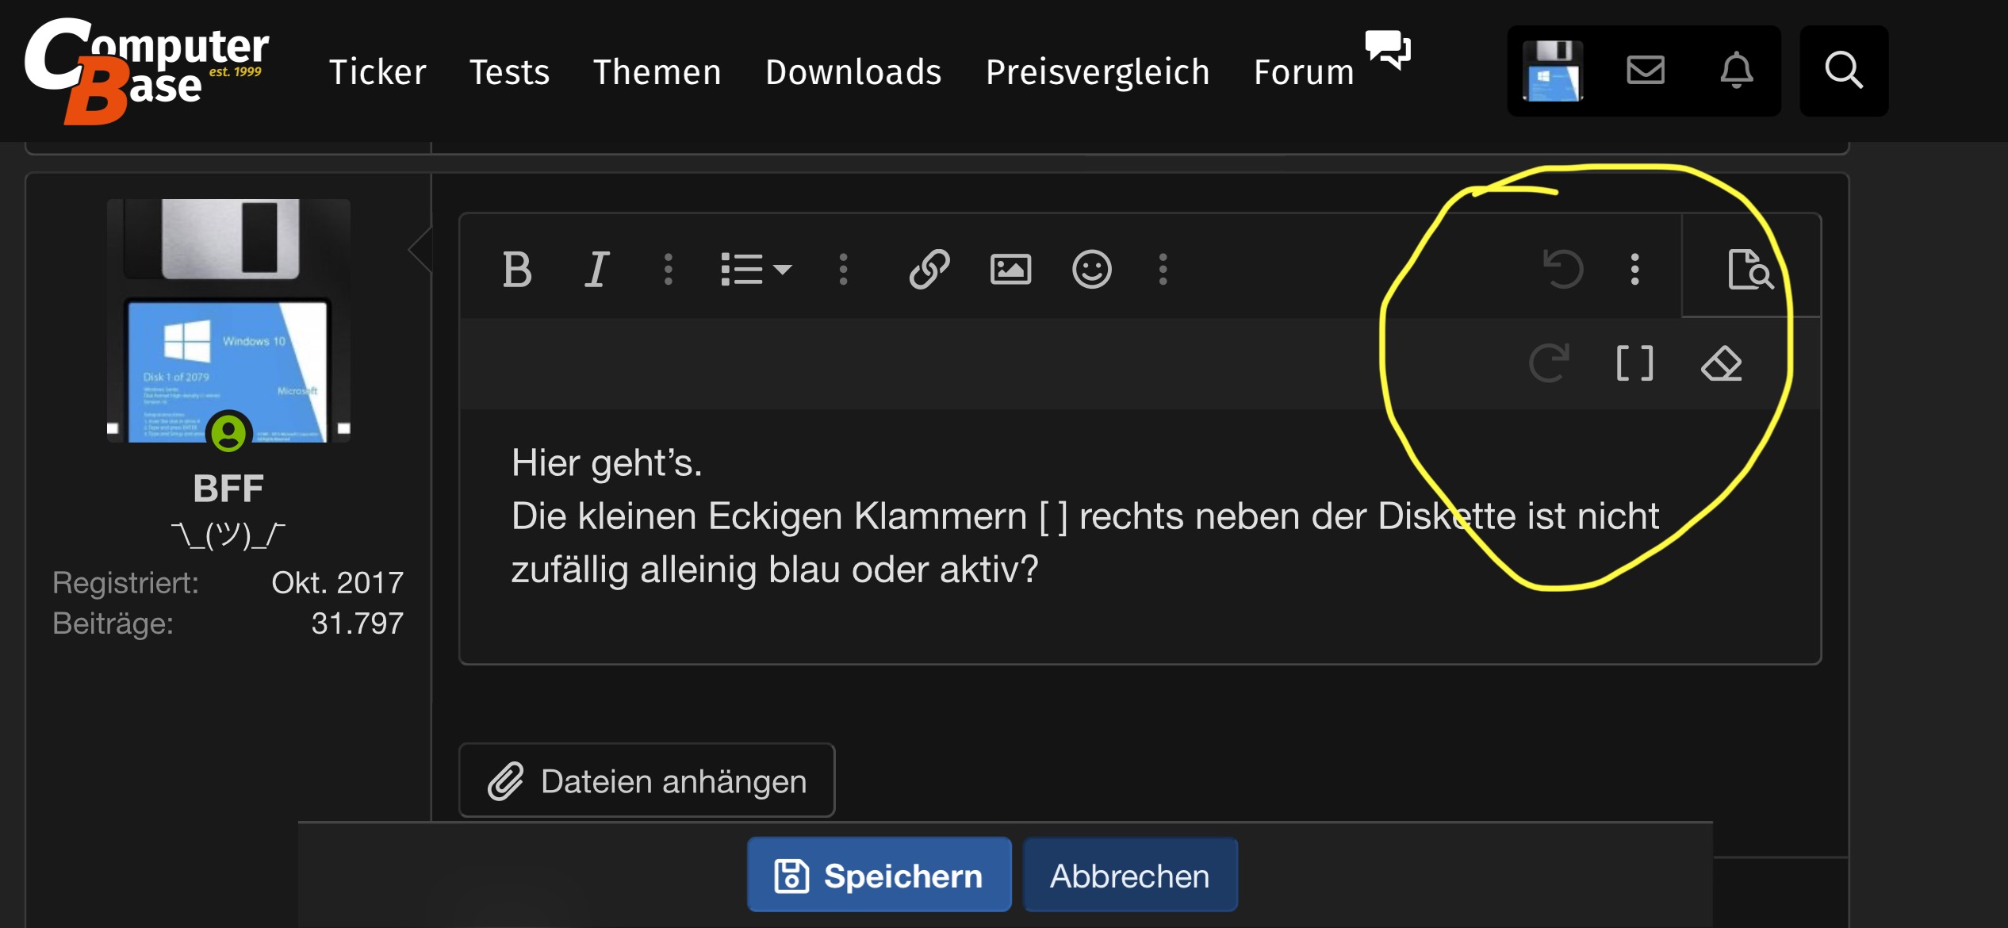Click the undo arrow
This screenshot has width=2008, height=928.
(1562, 270)
